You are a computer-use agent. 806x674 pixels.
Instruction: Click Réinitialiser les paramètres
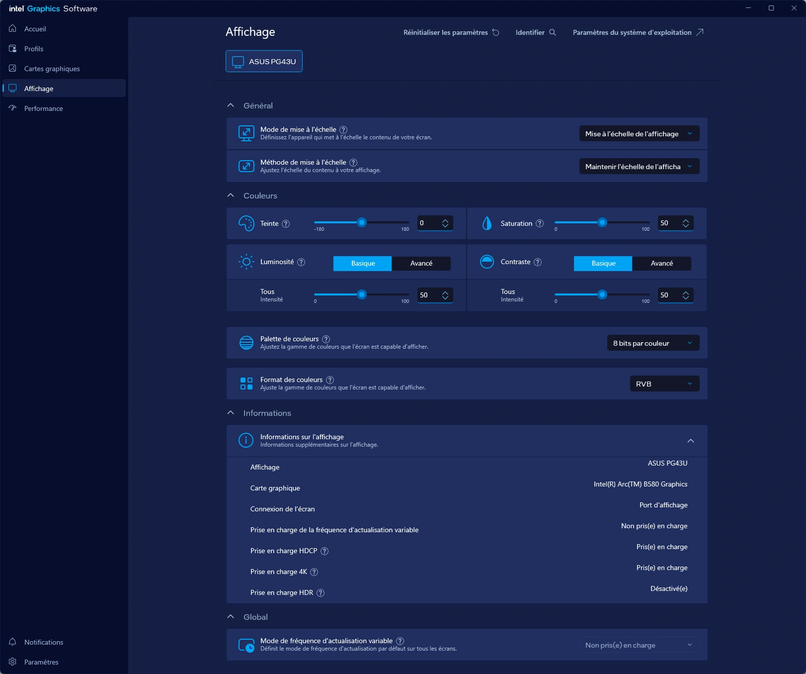(451, 32)
